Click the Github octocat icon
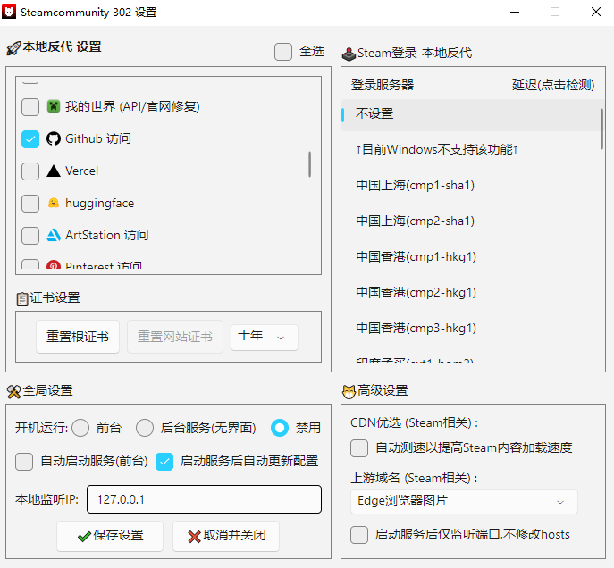 pyautogui.click(x=54, y=138)
